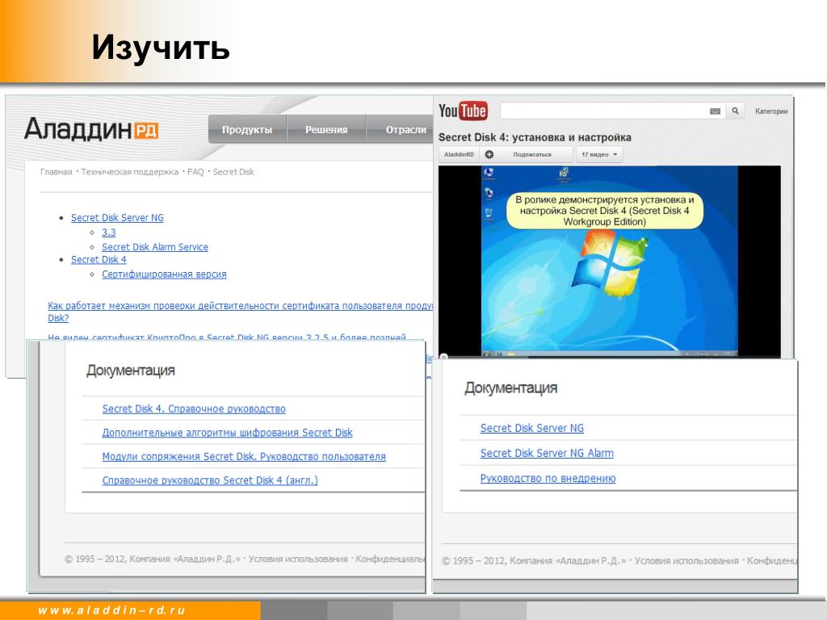Click the Аладдин РД logo

click(x=91, y=129)
